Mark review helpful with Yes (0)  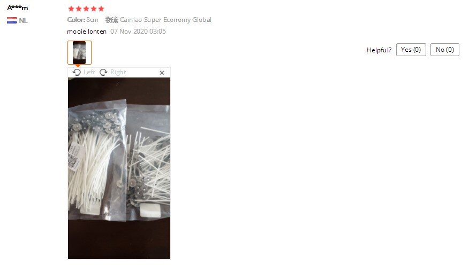tap(411, 50)
